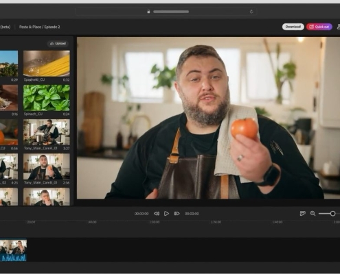Click the 1:40:00 mark on the timeline ruler
This screenshot has height=274, width=340.
pos(277,222)
